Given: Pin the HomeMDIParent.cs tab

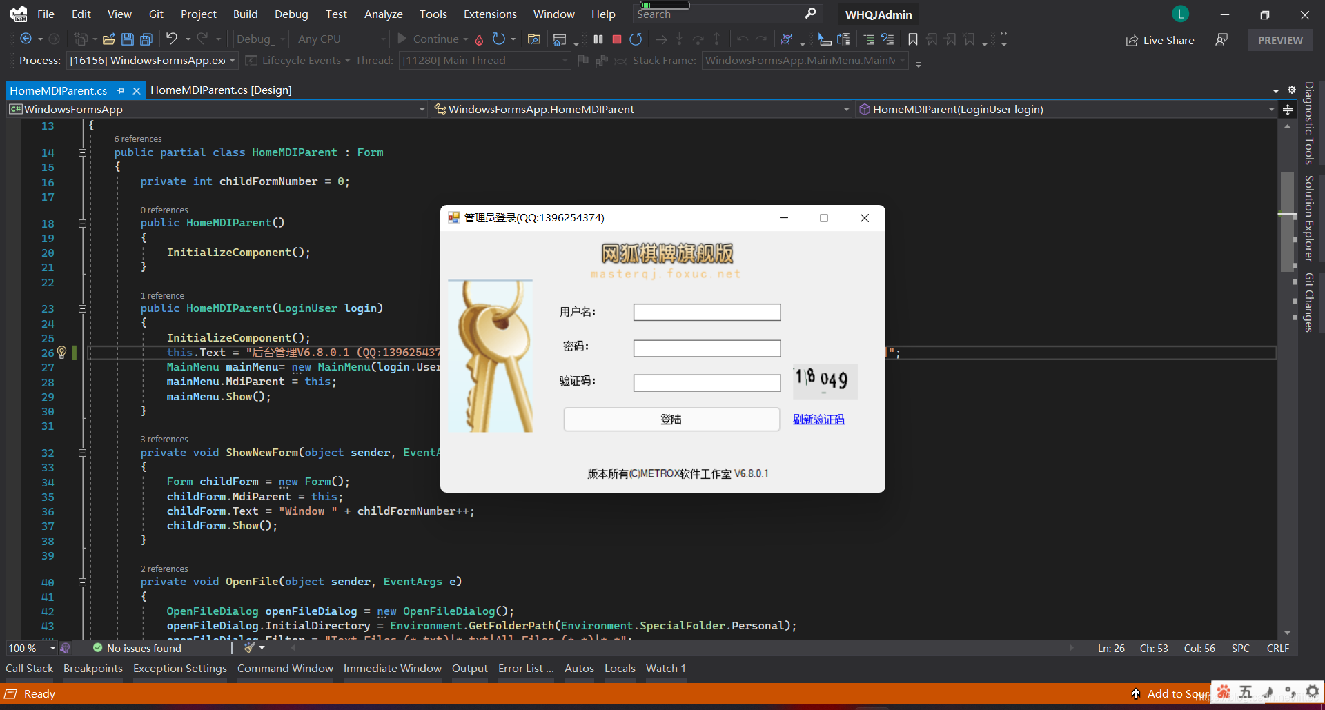Looking at the screenshot, I should tap(121, 90).
